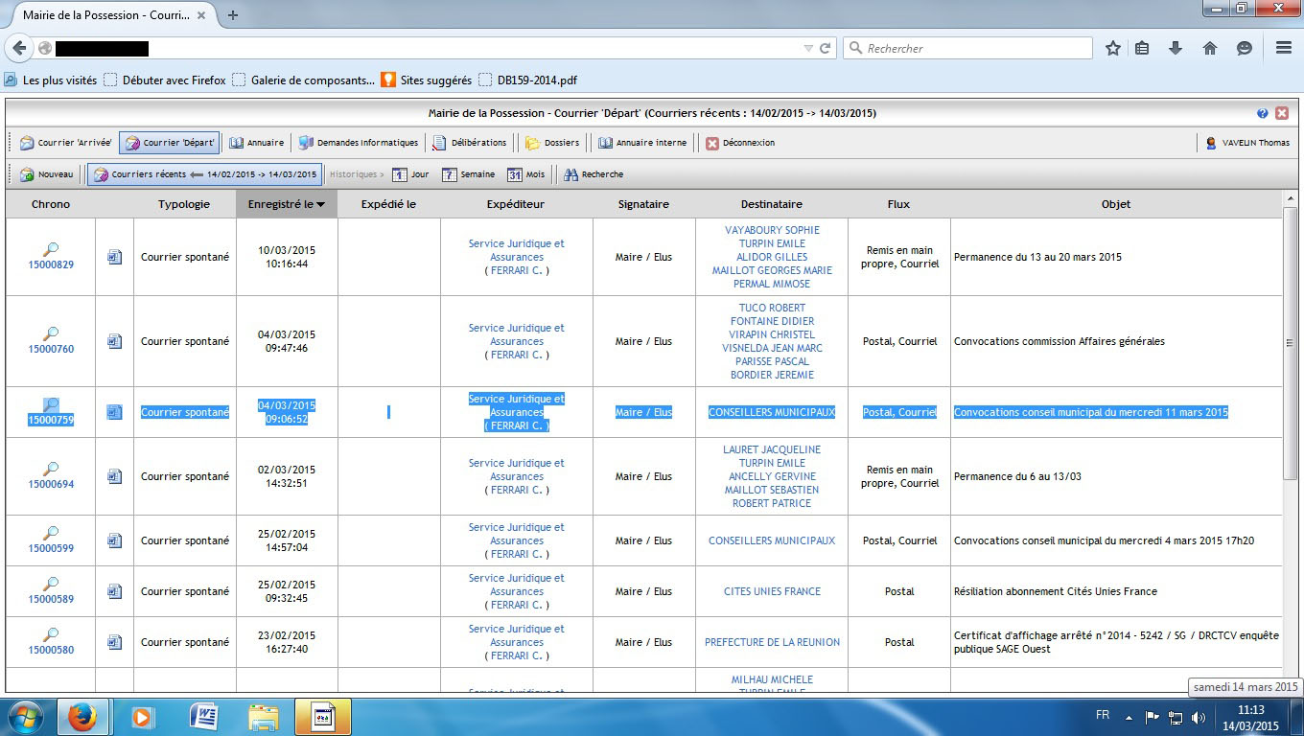1304x736 pixels.
Task: Switch history view to Semaine
Action: tap(468, 174)
